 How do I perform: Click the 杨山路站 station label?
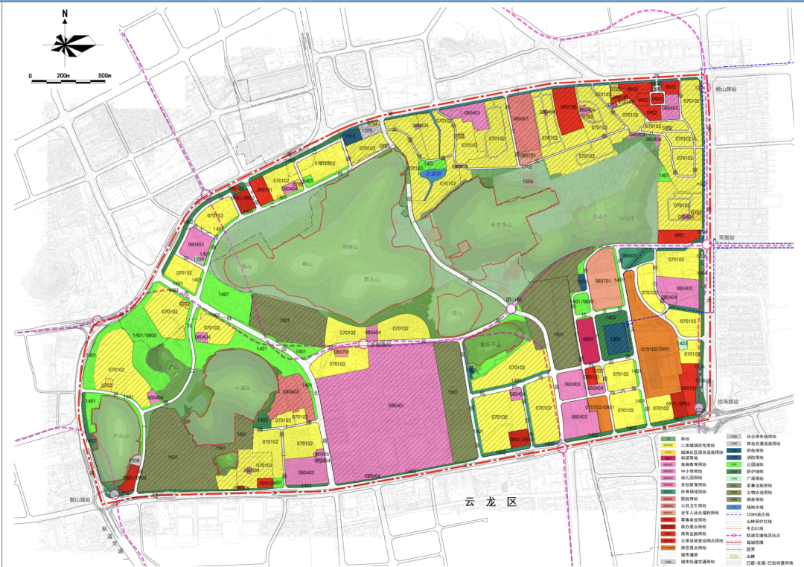pyautogui.click(x=727, y=89)
